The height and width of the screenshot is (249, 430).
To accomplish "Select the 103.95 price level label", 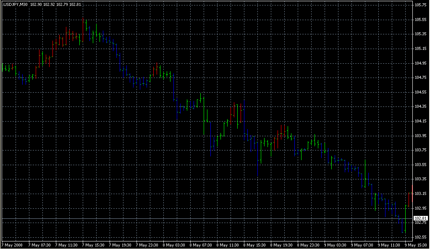I will pos(420,136).
